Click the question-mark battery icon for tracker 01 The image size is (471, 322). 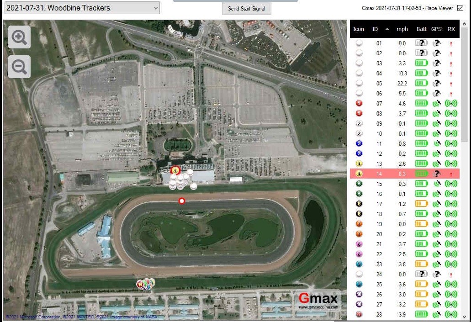(x=421, y=43)
